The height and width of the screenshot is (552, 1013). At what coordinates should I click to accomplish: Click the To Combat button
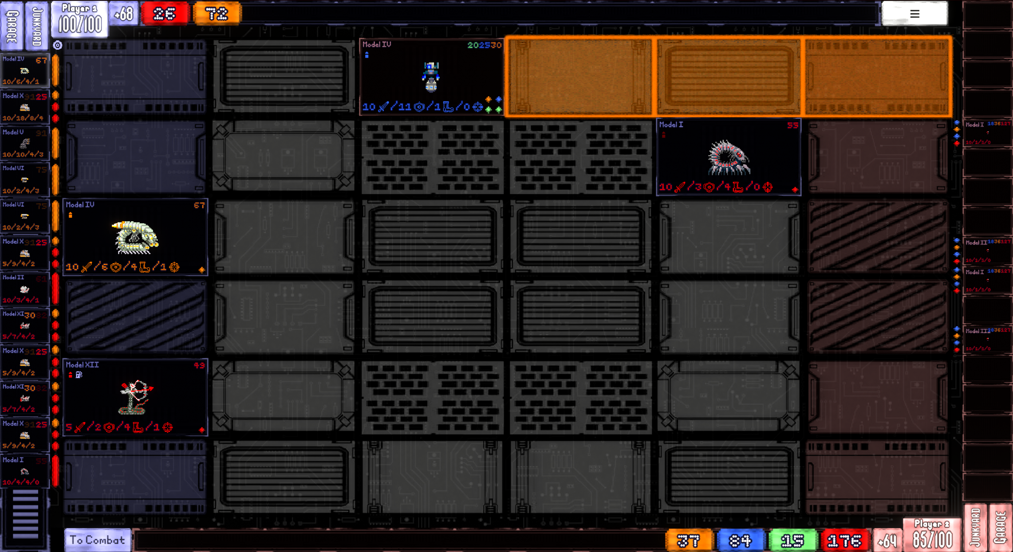coord(97,540)
